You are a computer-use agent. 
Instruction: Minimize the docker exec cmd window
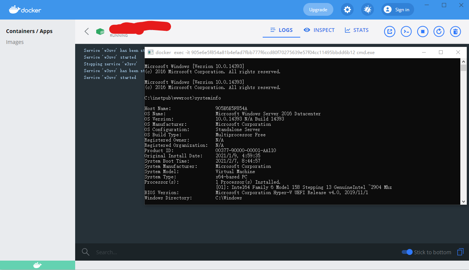[x=424, y=53]
